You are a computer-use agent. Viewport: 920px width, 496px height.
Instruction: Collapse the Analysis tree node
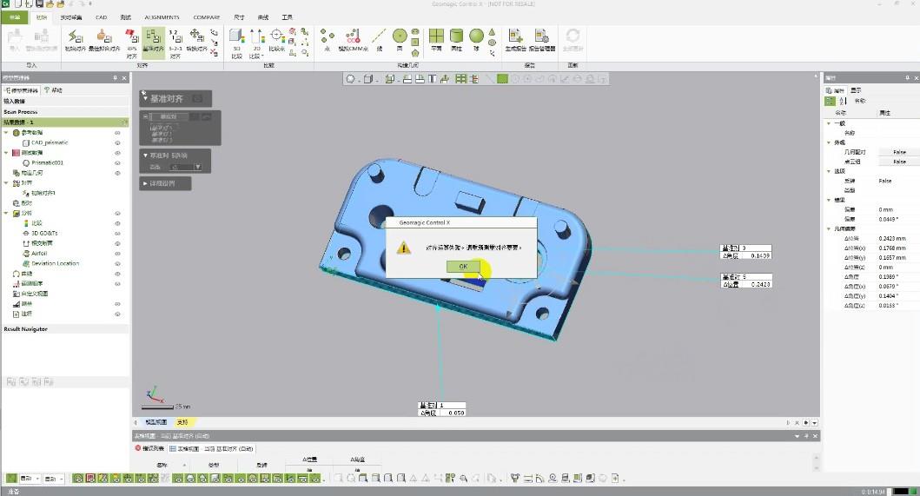6,213
